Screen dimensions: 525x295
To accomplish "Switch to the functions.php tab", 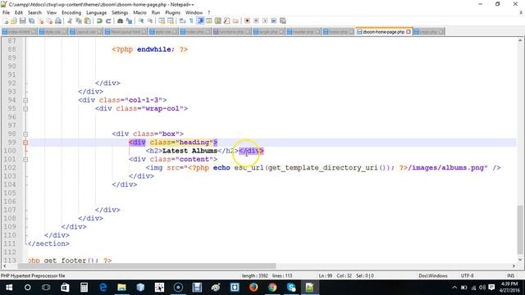I will pyautogui.click(x=231, y=32).
